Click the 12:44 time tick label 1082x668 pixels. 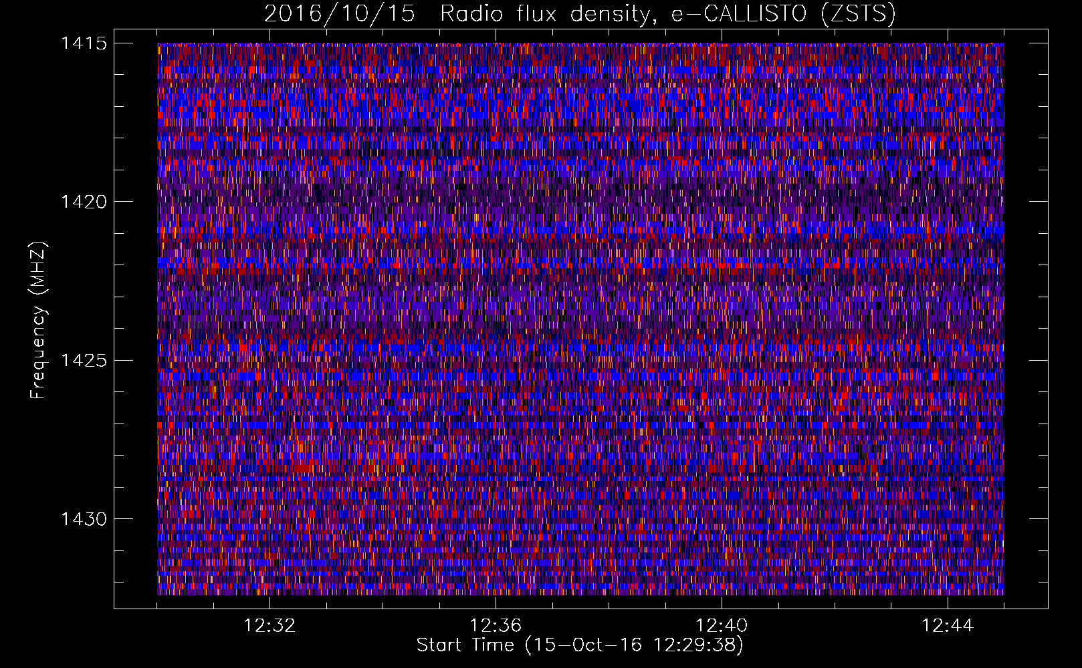click(948, 626)
